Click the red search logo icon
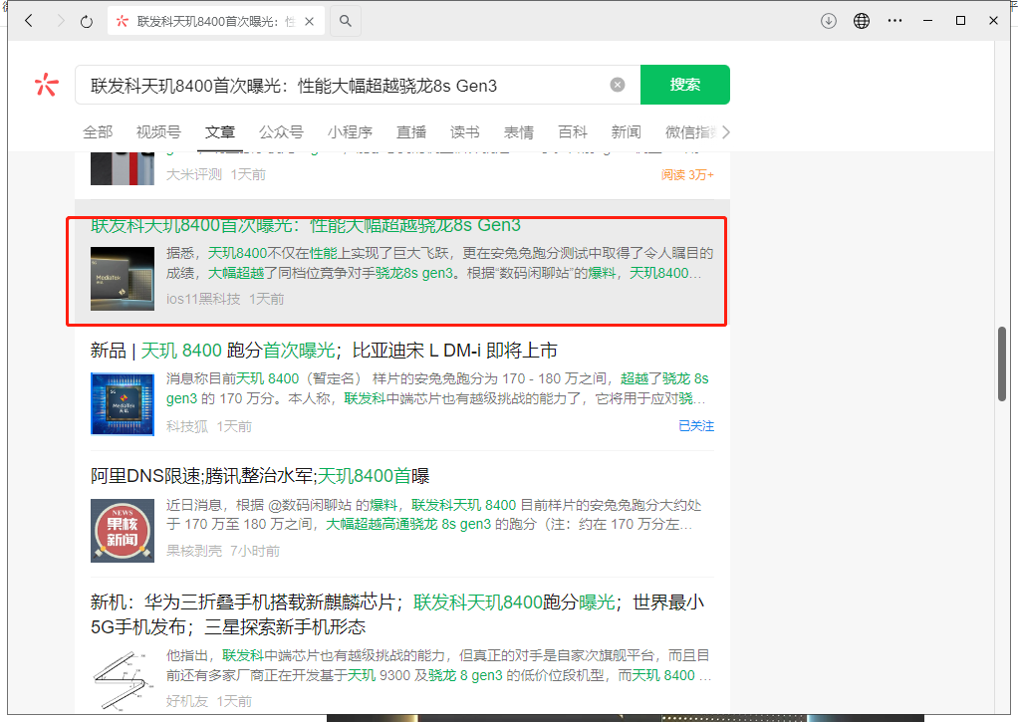Screen dimensions: 1018x722 pos(47,85)
